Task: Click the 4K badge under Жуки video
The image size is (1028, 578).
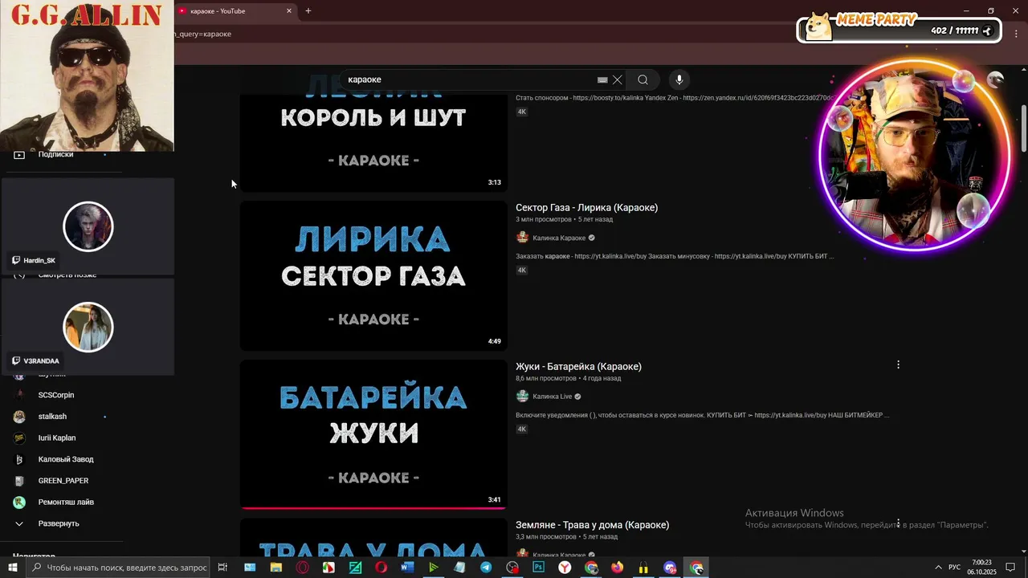Action: tap(521, 429)
